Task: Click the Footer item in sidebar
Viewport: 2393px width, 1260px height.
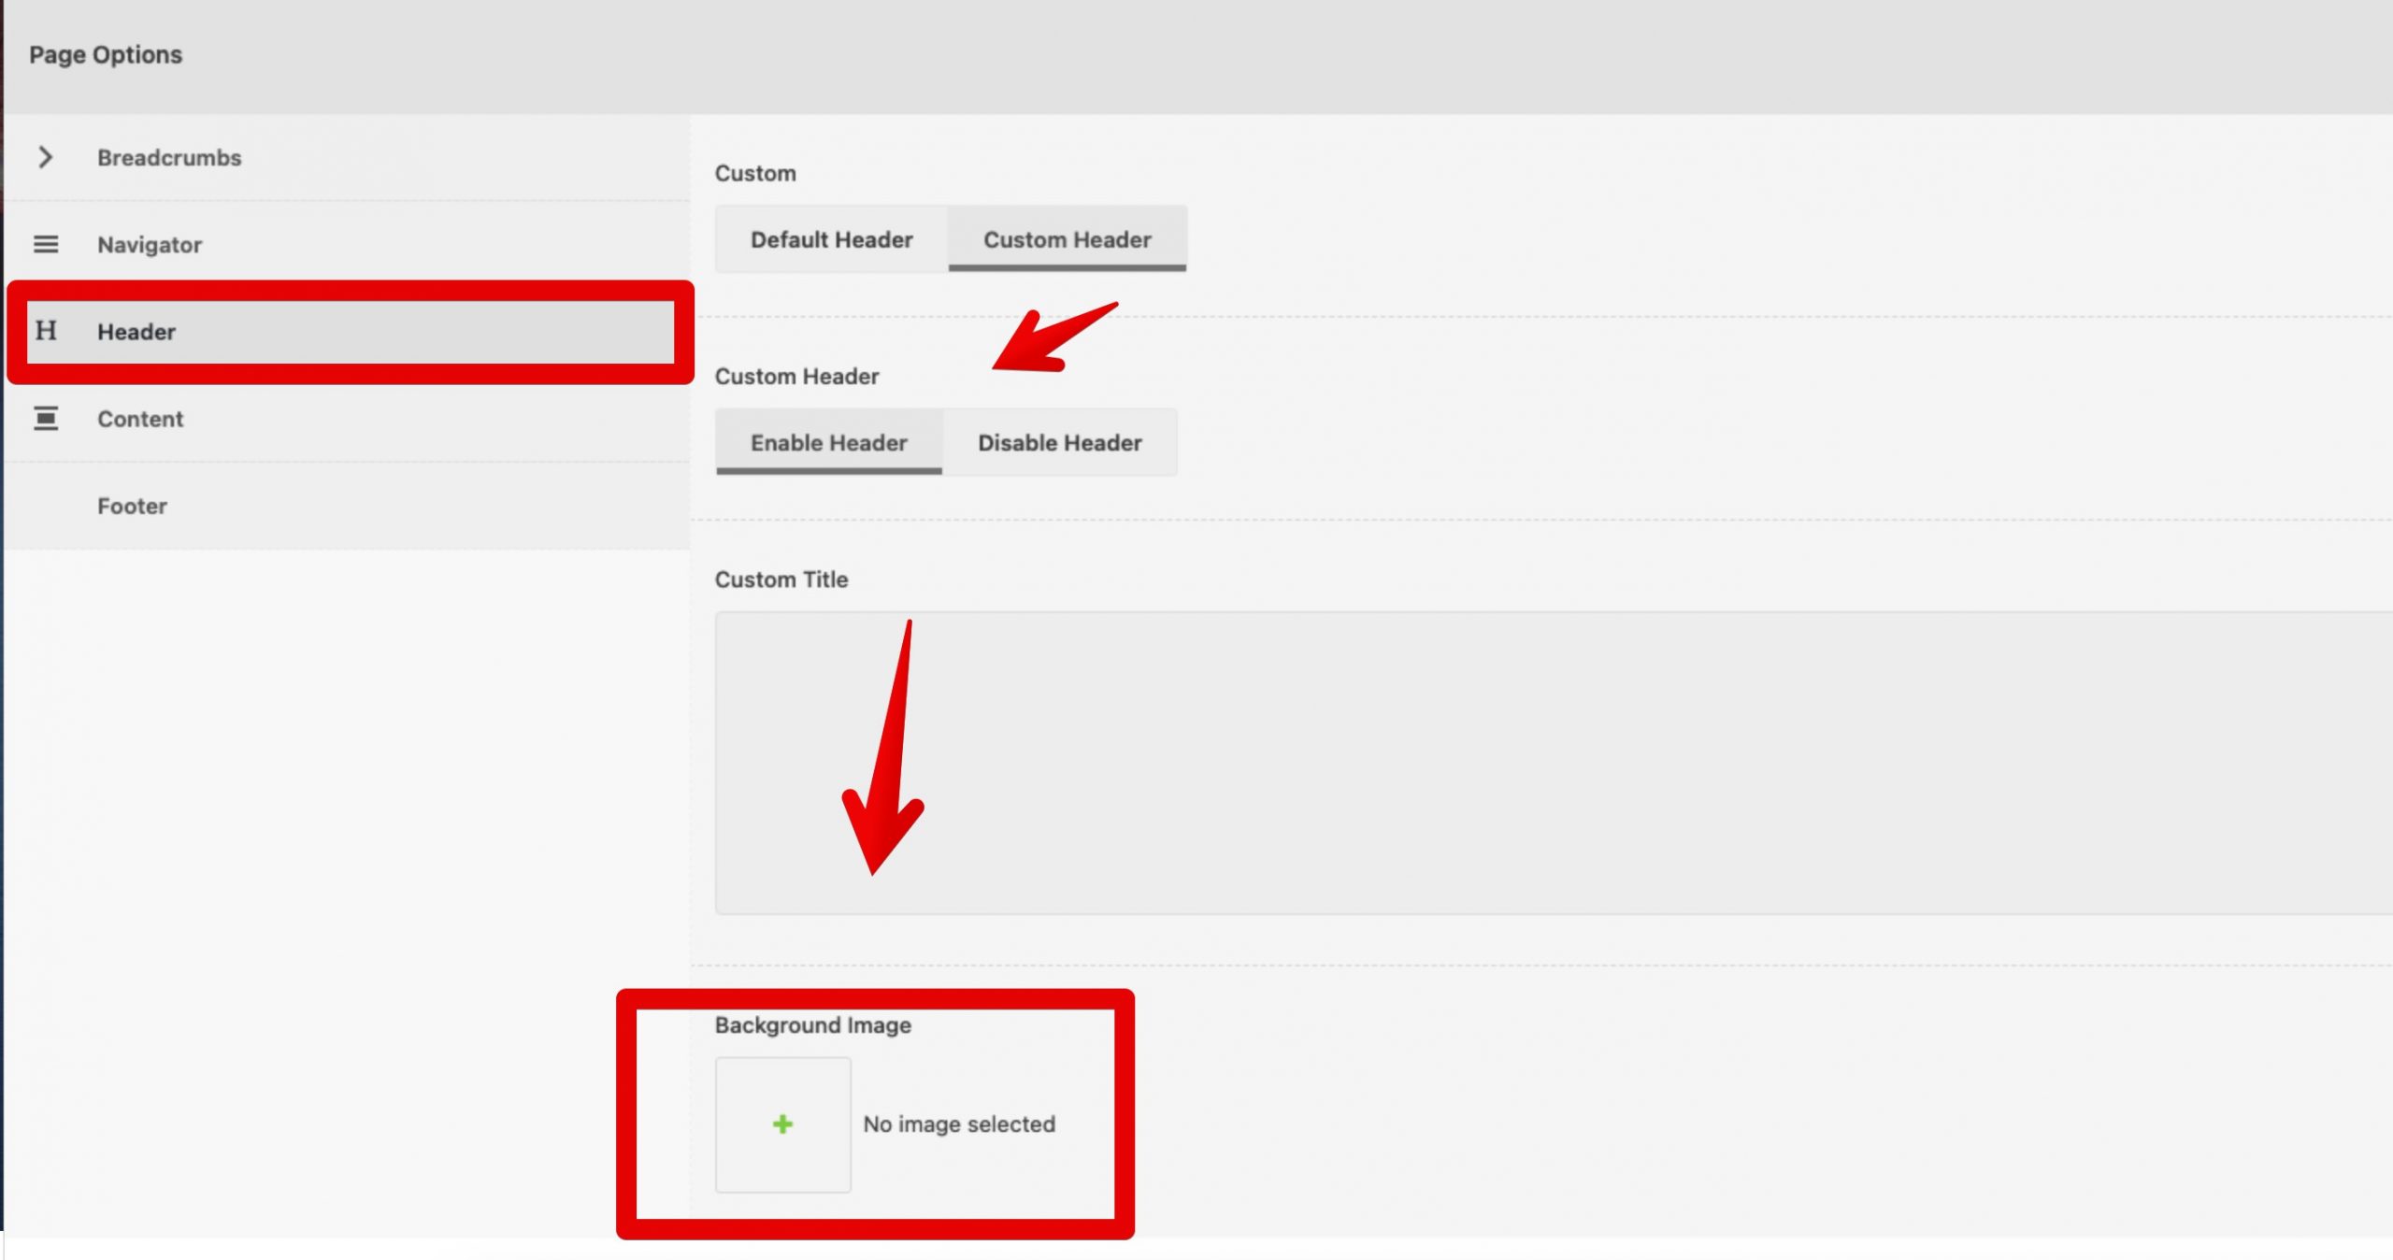Action: click(132, 505)
